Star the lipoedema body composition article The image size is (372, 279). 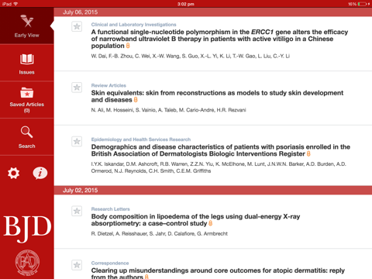tap(77, 211)
